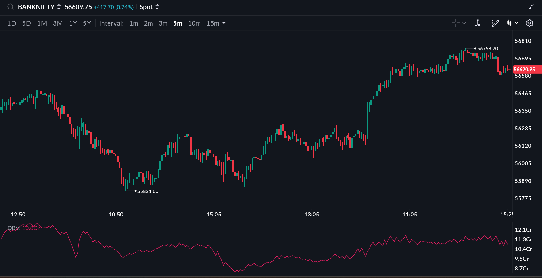Open chart settings gear icon
The width and height of the screenshot is (542, 278).
click(x=530, y=23)
